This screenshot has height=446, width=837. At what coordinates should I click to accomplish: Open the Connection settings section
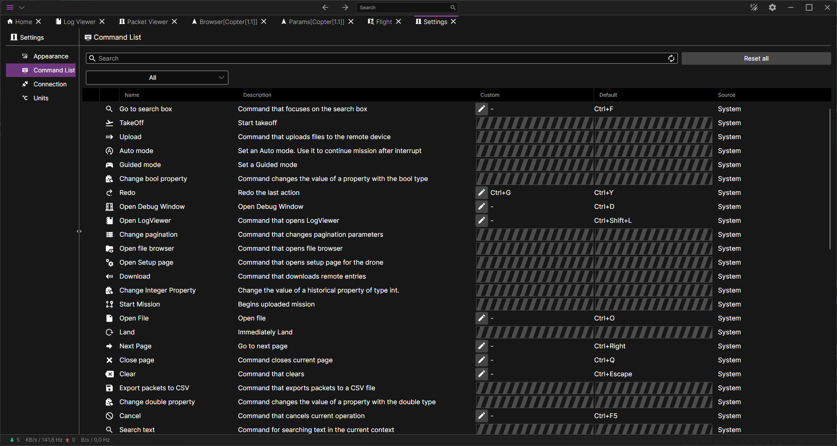[x=50, y=84]
